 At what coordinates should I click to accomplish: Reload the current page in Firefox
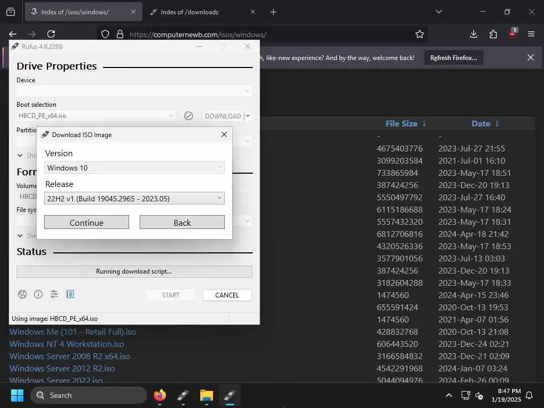(x=51, y=34)
